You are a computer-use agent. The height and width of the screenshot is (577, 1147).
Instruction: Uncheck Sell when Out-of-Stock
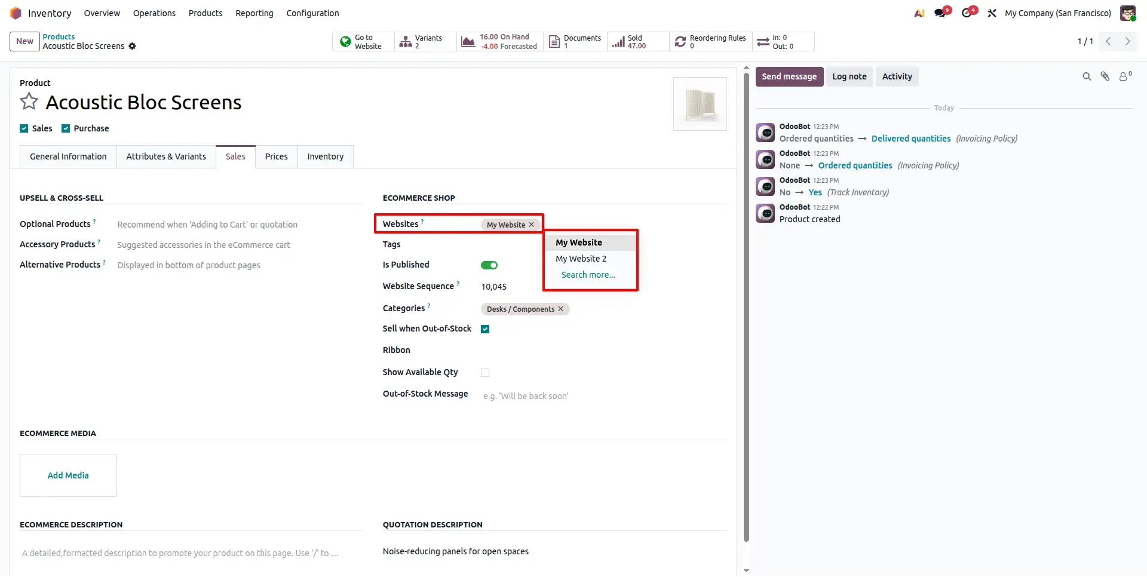[485, 329]
